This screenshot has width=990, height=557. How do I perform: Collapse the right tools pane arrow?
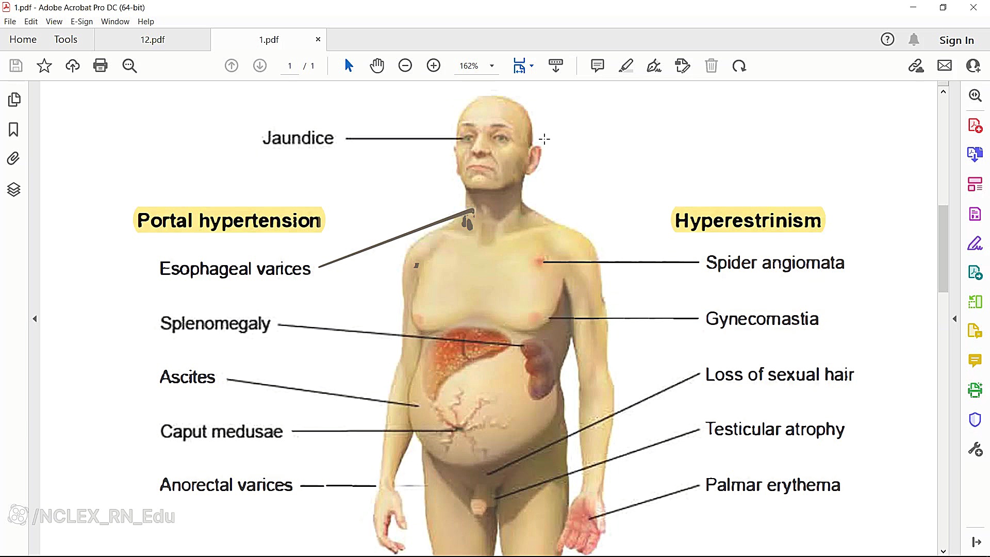(x=954, y=319)
